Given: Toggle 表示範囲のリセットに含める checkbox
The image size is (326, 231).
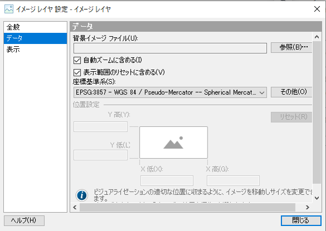Looking at the screenshot, I should pyautogui.click(x=77, y=72).
